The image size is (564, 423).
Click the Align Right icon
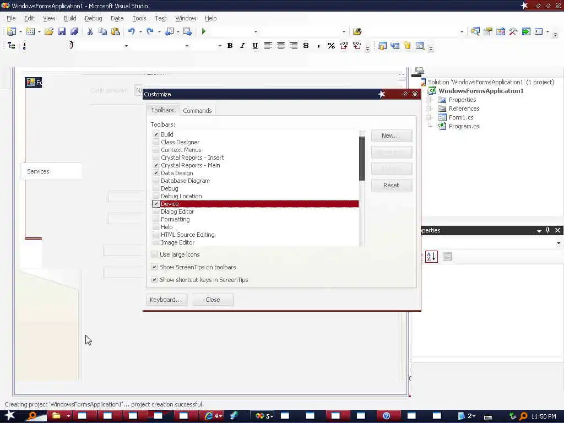click(294, 46)
